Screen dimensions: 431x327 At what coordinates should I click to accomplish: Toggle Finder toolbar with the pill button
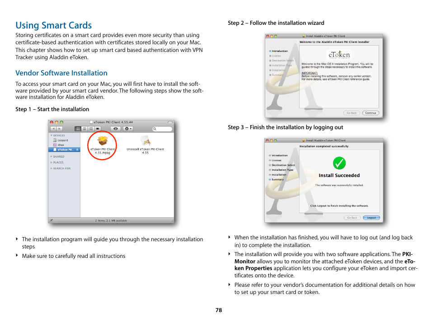click(170, 122)
